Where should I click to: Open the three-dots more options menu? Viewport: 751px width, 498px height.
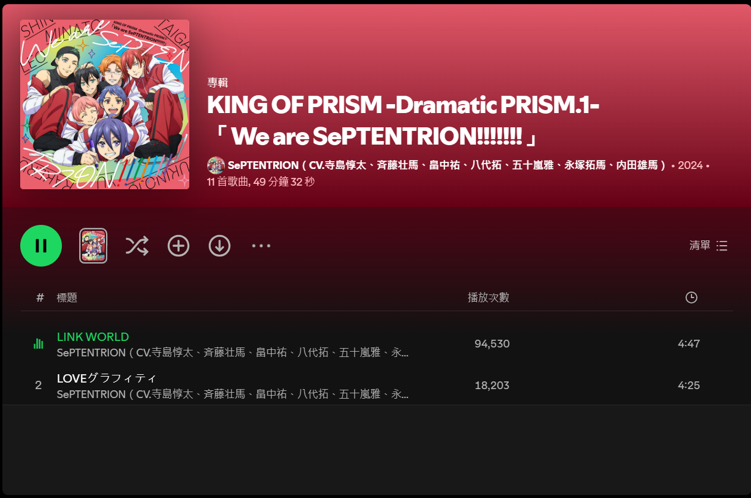(261, 246)
